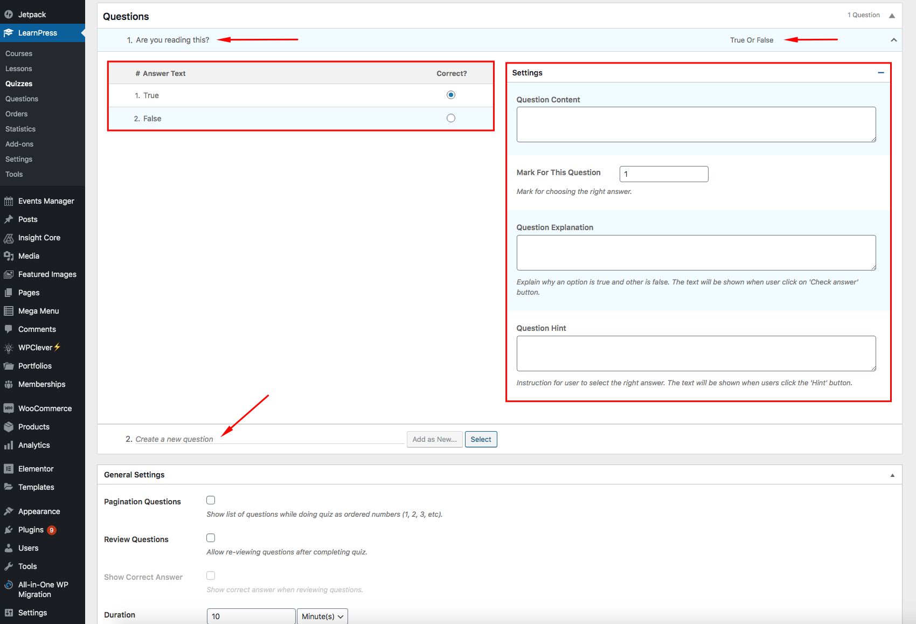The height and width of the screenshot is (624, 916).
Task: Click the Memberships people icon
Action: click(x=9, y=384)
